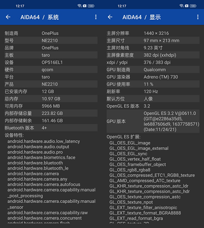The width and height of the screenshot is (204, 228).
Task: Click the AIDA64 / 显示 title
Action: 141,17
